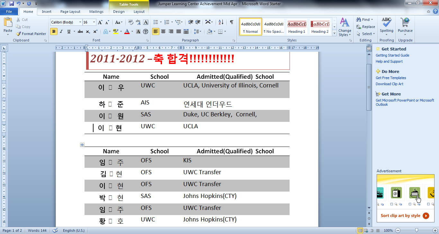The image size is (439, 234).
Task: Switch to Page Layout tab
Action: tap(70, 12)
